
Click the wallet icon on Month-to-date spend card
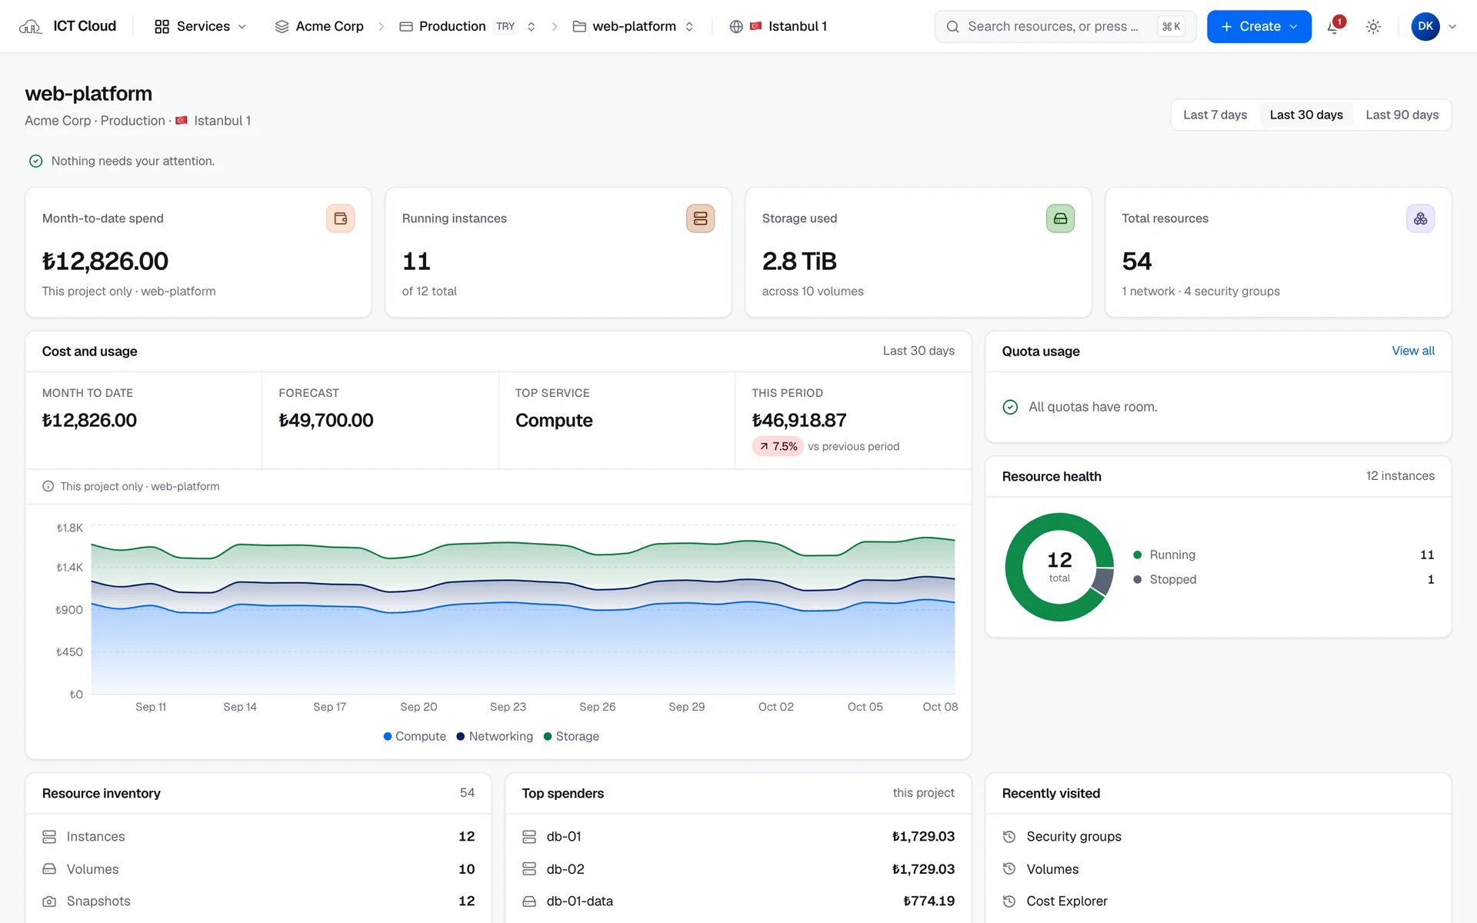tap(340, 218)
